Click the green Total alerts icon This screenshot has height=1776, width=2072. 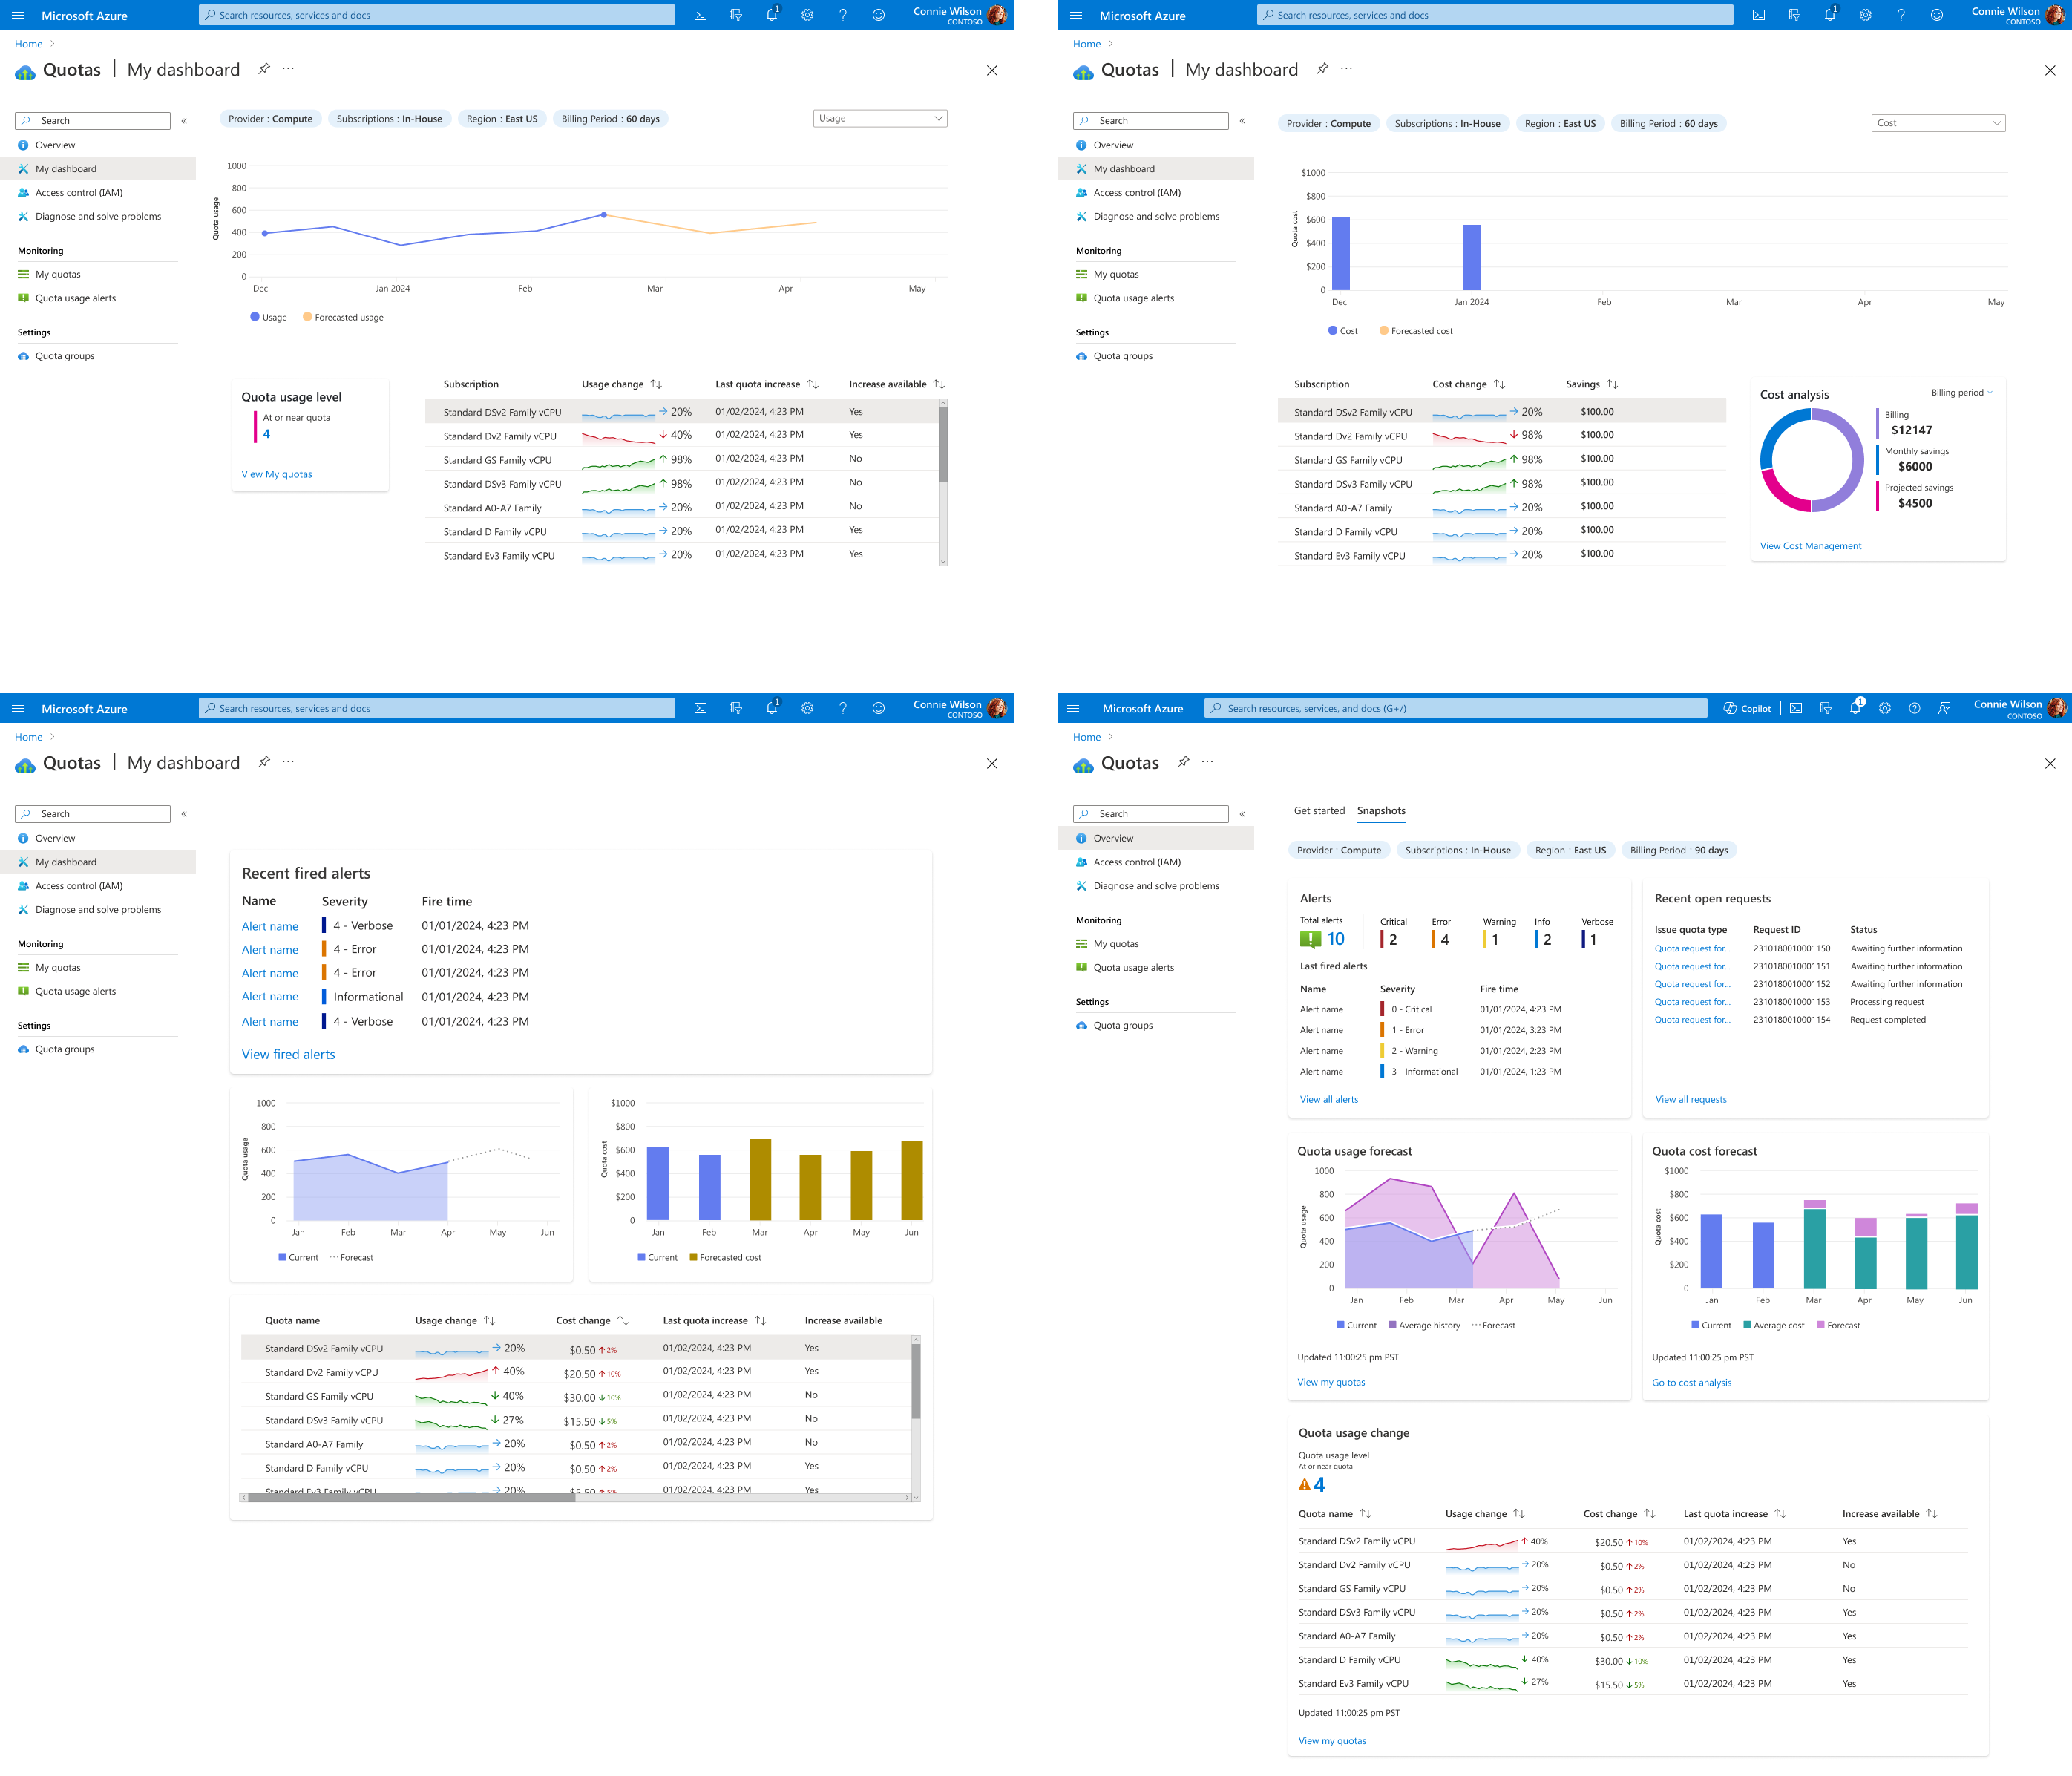pos(1310,939)
